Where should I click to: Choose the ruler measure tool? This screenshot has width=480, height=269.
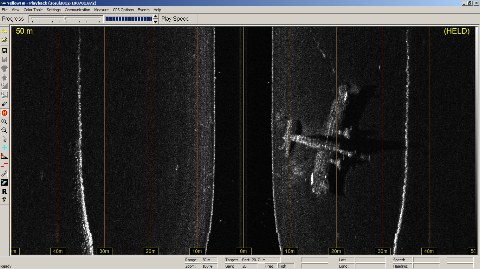[4, 174]
